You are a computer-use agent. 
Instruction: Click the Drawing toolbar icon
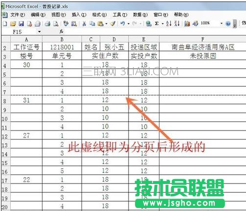[x=195, y=24]
